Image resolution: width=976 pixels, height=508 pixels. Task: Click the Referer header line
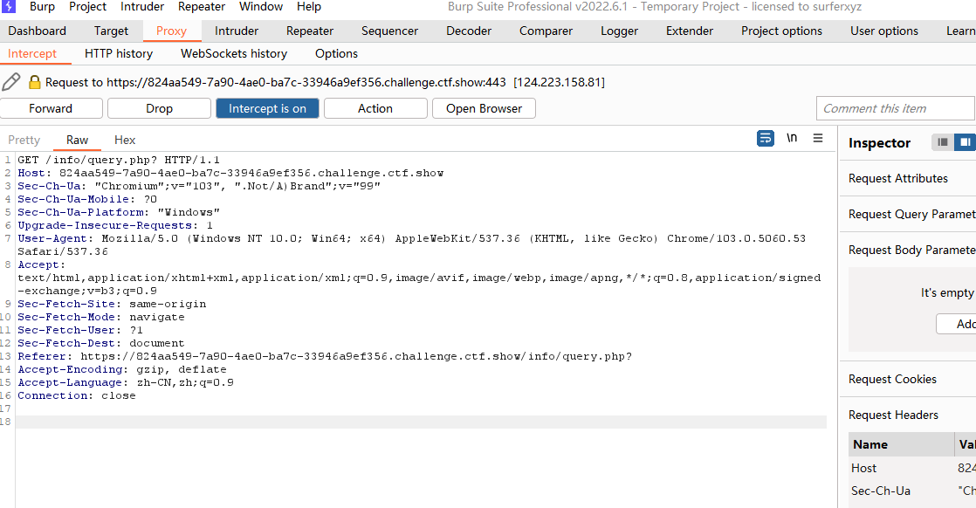[325, 356]
